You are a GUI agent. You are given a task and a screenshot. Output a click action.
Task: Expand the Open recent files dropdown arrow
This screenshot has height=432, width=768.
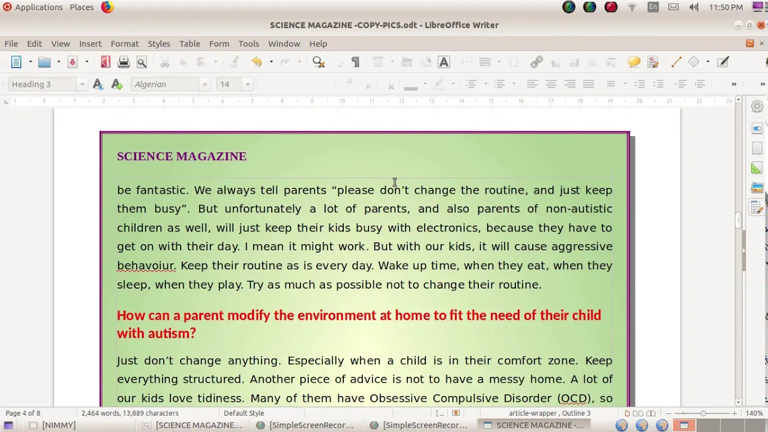[58, 62]
